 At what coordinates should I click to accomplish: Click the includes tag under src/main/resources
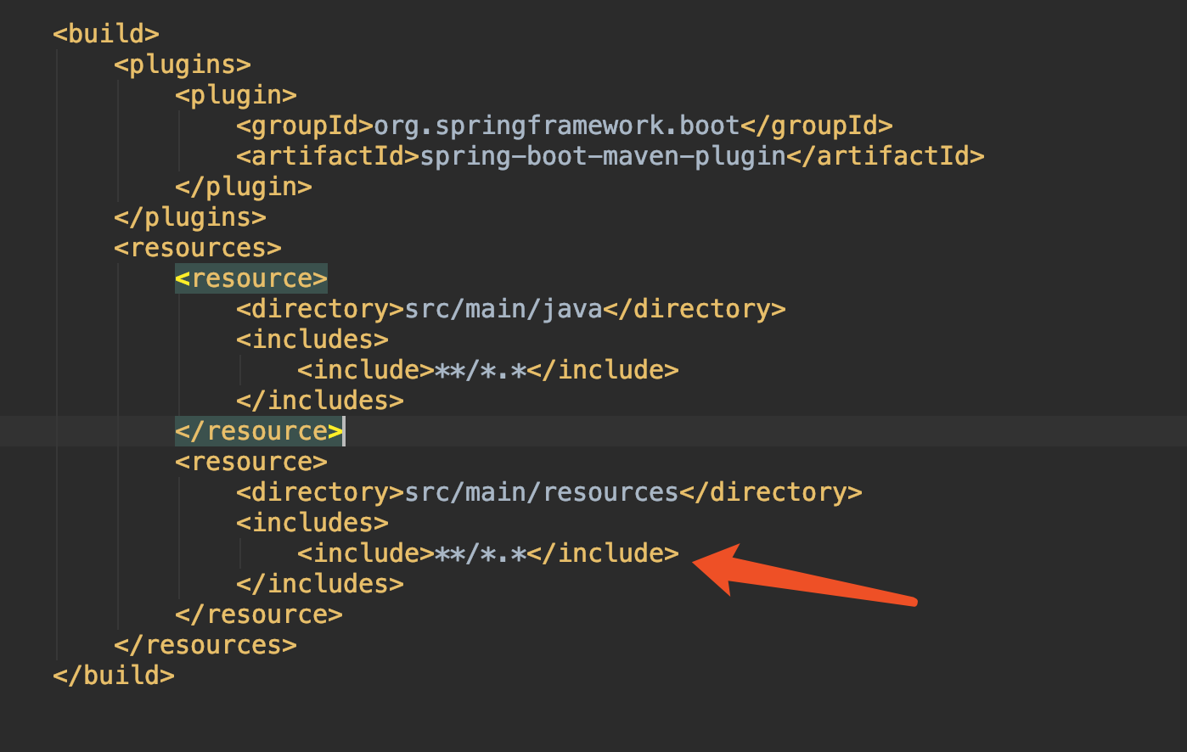pos(312,523)
